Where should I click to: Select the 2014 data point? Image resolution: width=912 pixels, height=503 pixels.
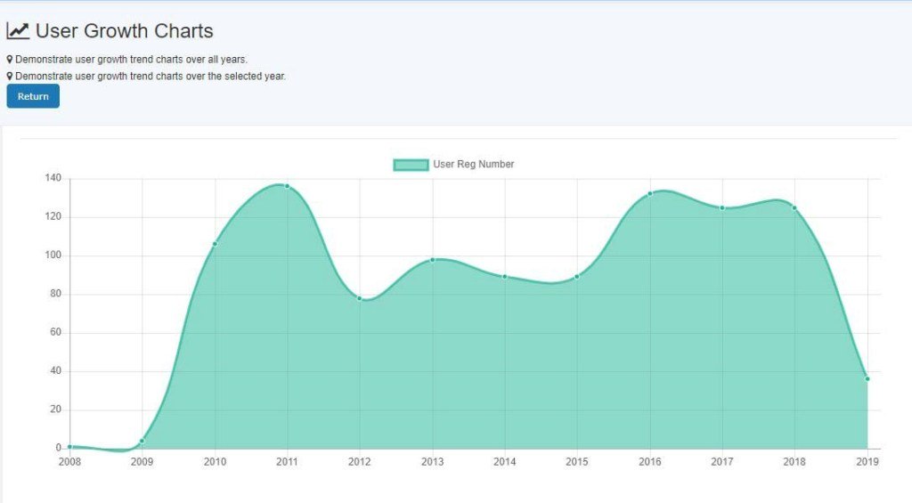505,277
